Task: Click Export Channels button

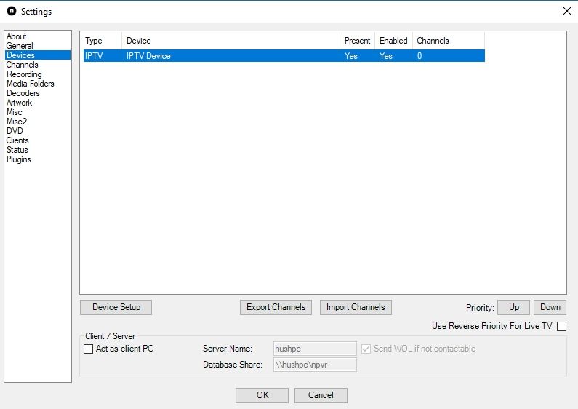Action: [276, 307]
